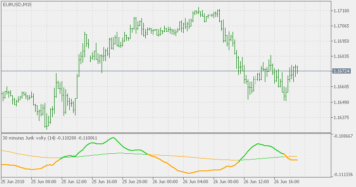Click the '25 Jun 16:00' time axis label
This screenshot has width=356, height=187.
104,182
